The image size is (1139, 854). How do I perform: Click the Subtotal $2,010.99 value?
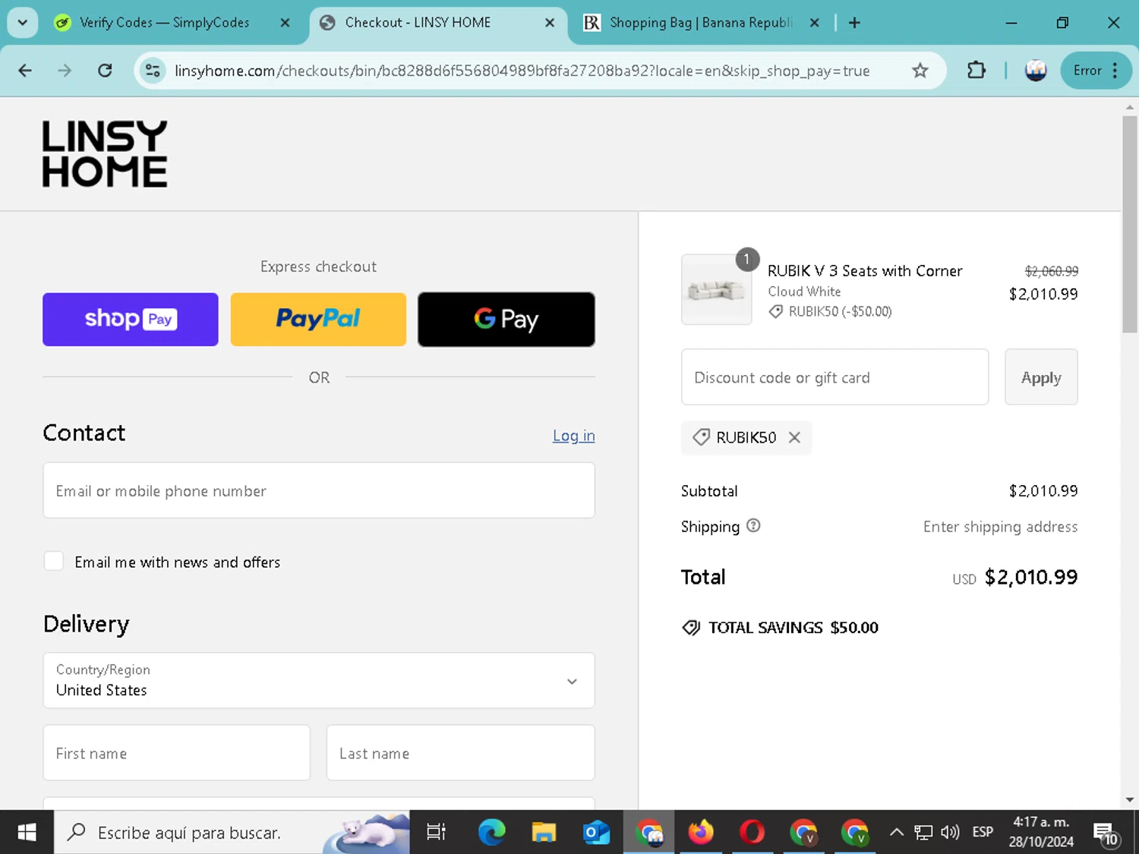point(1043,491)
